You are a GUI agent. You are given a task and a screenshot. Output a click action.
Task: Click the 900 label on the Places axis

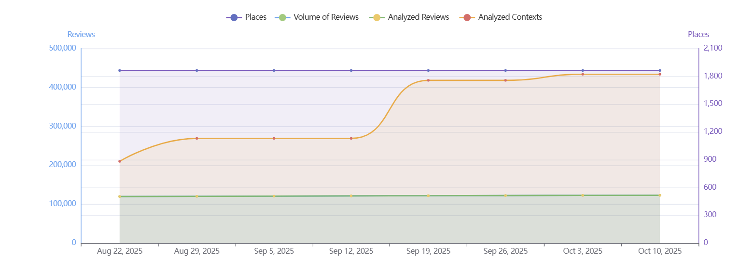710,159
